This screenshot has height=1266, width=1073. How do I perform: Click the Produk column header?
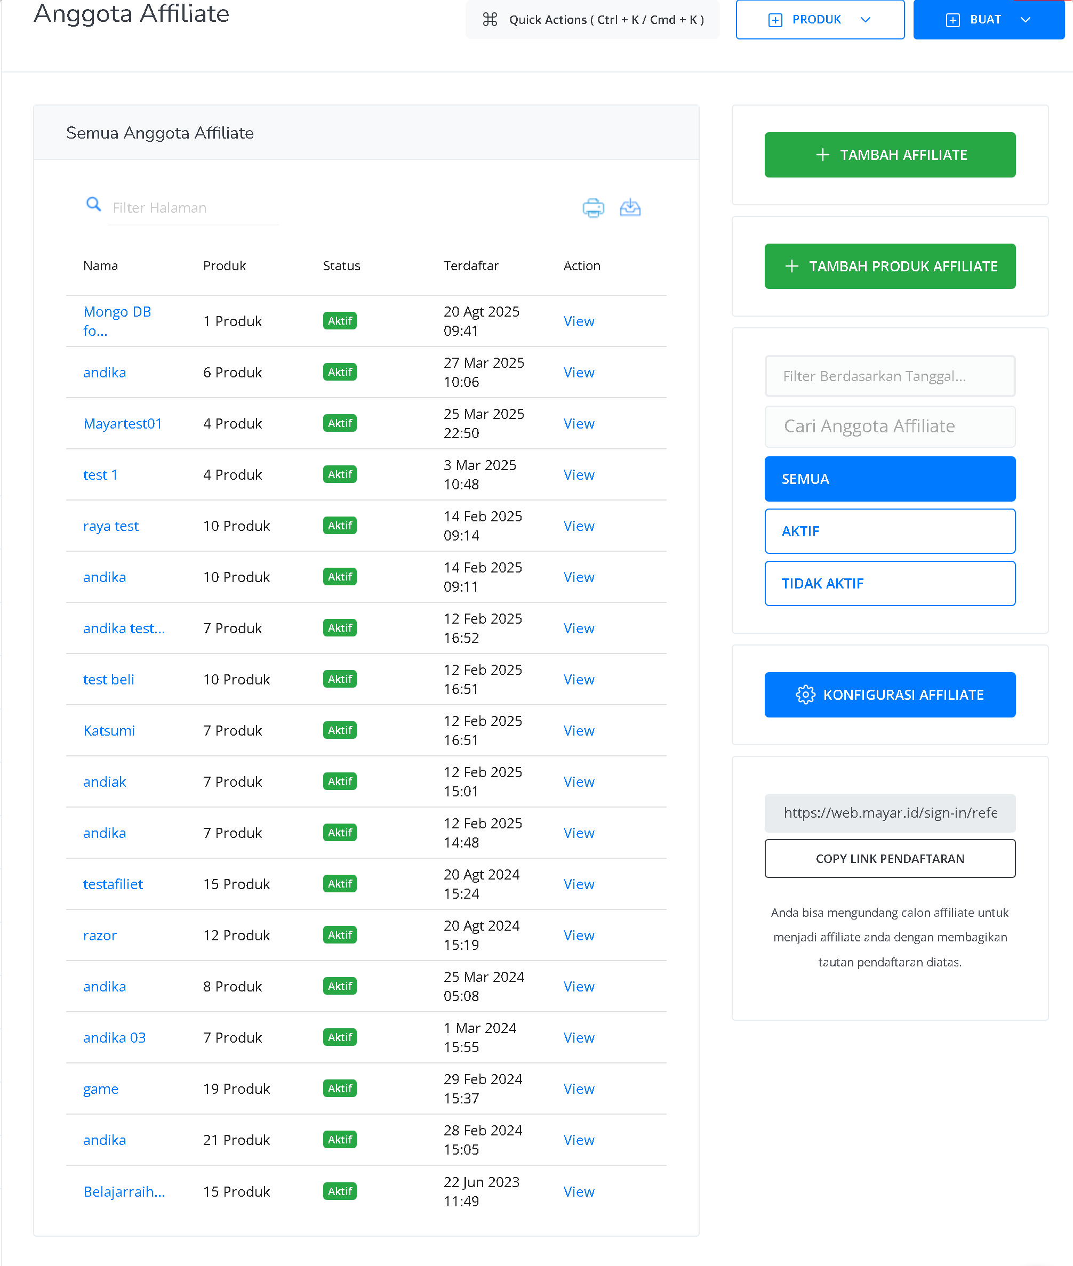tap(225, 265)
